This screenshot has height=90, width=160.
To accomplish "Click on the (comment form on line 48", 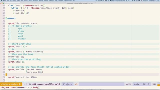I will [x=11, y=18].
